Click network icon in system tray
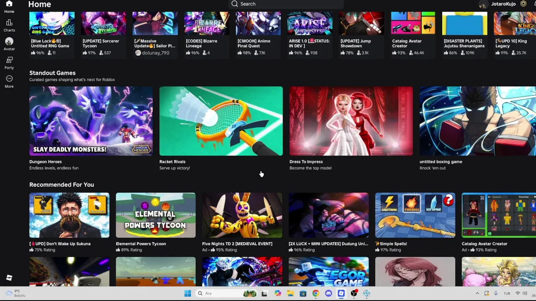 518,293
